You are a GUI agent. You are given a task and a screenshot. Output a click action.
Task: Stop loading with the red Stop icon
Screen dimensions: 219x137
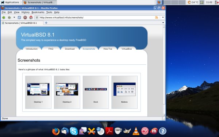[25, 18]
